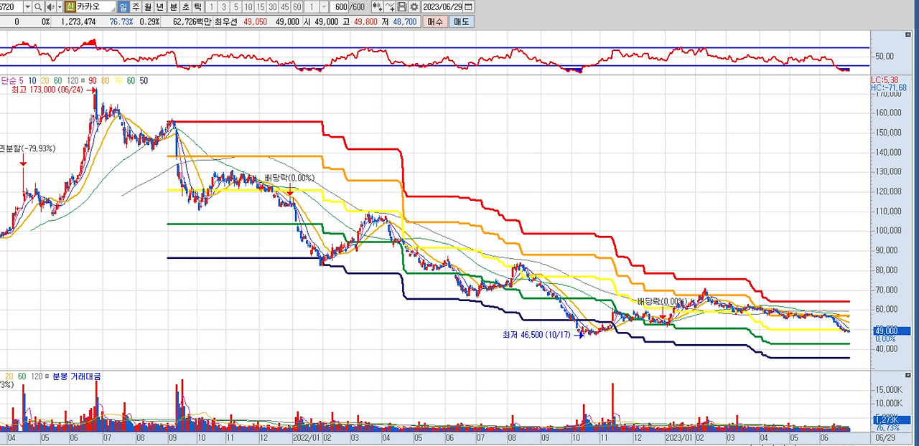Viewport: 919px width, 446px height.
Task: Open chart settings gear icon
Action: [x=414, y=6]
